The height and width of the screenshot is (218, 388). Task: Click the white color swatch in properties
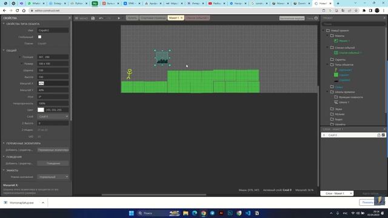pyautogui.click(x=41, y=110)
